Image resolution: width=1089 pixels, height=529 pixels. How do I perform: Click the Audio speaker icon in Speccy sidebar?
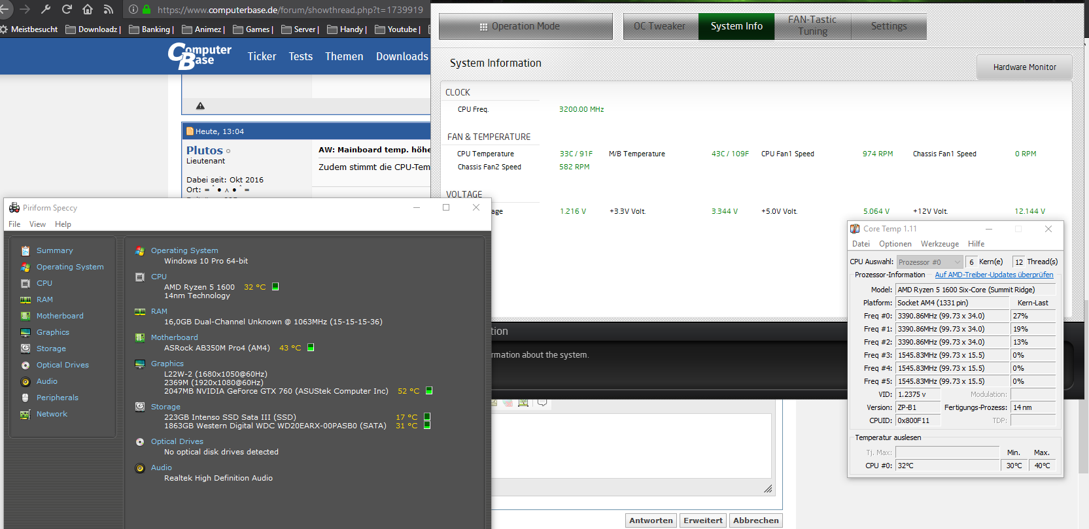click(26, 381)
